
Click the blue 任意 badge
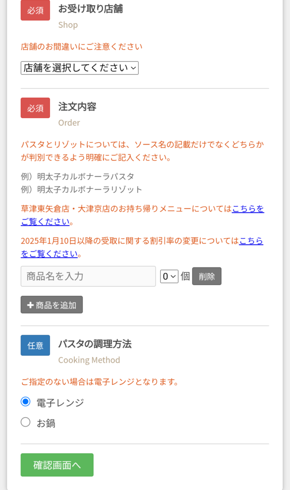35,345
